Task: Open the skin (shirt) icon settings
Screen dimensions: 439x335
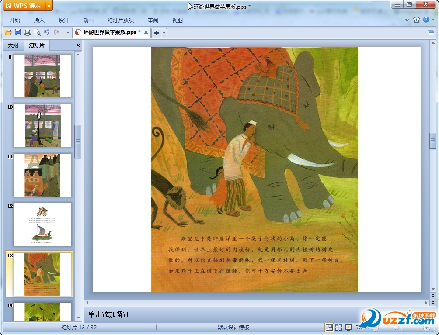Action: 416,20
